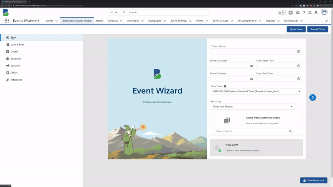Expand the Reports tab dropdown chevron

(278, 21)
